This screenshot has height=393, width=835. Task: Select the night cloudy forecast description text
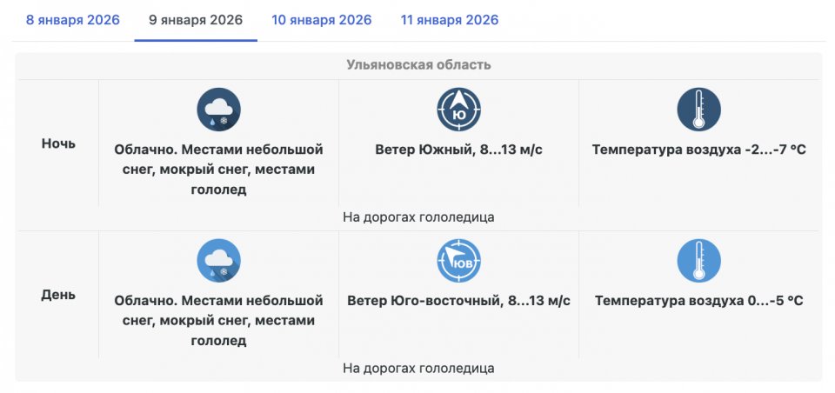tap(218, 170)
